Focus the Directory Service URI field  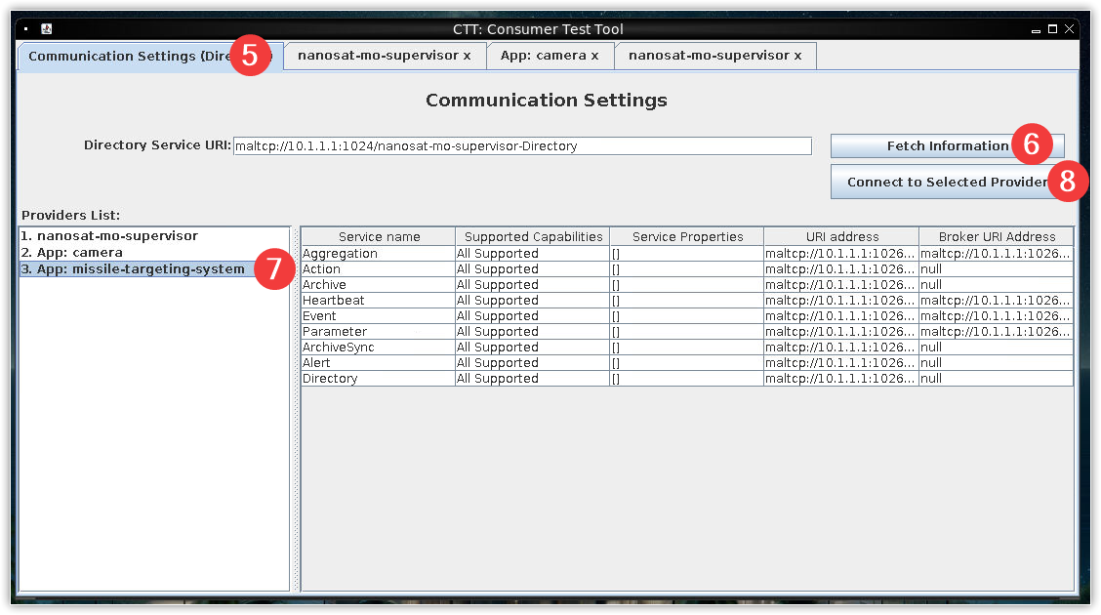pyautogui.click(x=522, y=146)
